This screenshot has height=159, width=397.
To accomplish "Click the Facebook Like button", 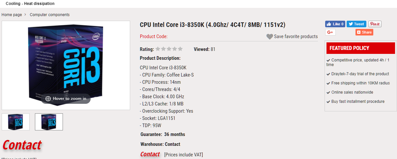I will [x=335, y=24].
